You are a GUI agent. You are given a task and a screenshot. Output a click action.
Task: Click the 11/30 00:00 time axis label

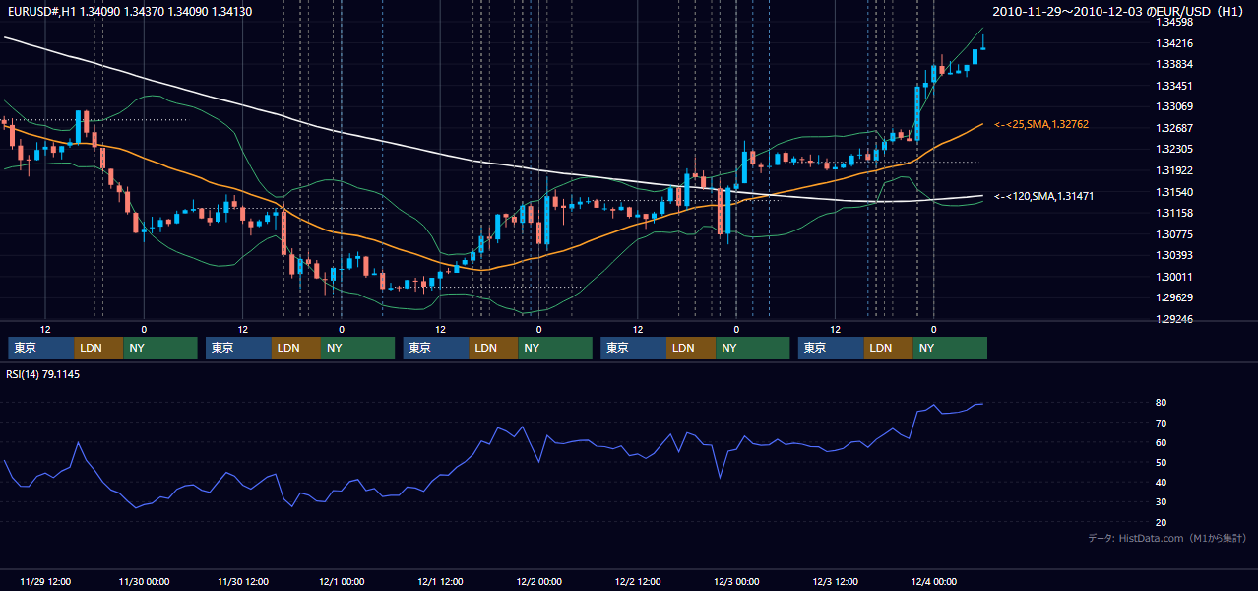(x=144, y=581)
